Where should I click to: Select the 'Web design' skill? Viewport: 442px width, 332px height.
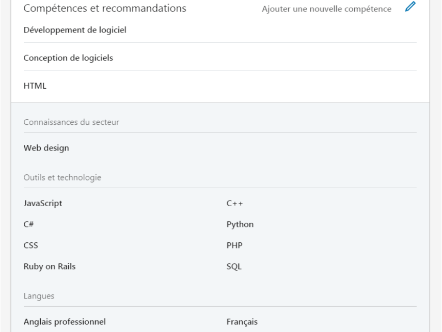pyautogui.click(x=46, y=148)
